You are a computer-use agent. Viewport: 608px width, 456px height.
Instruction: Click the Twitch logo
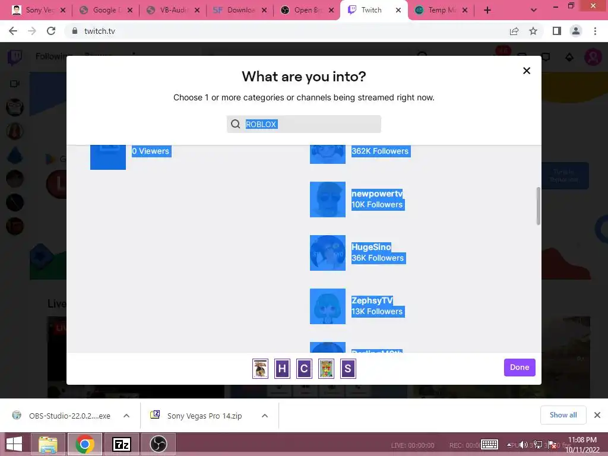click(x=15, y=57)
